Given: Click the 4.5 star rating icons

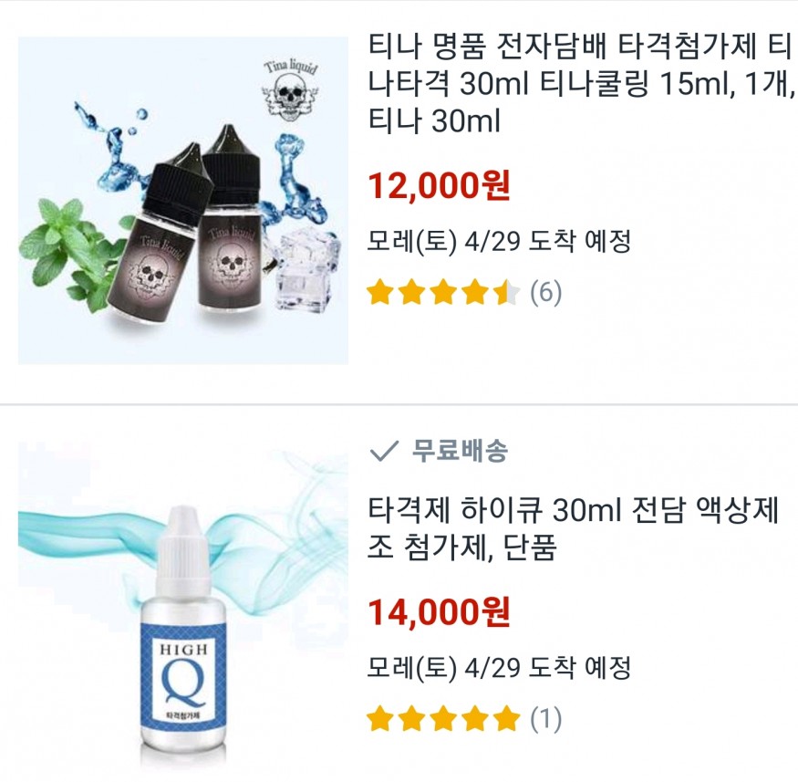Looking at the screenshot, I should [x=443, y=293].
